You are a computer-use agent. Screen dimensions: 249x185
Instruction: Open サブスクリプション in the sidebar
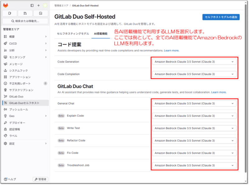pos(26,90)
